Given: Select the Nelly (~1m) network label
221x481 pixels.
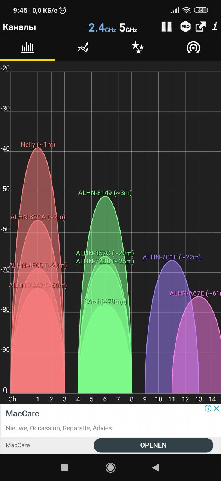Looking at the screenshot, I should coord(38,145).
